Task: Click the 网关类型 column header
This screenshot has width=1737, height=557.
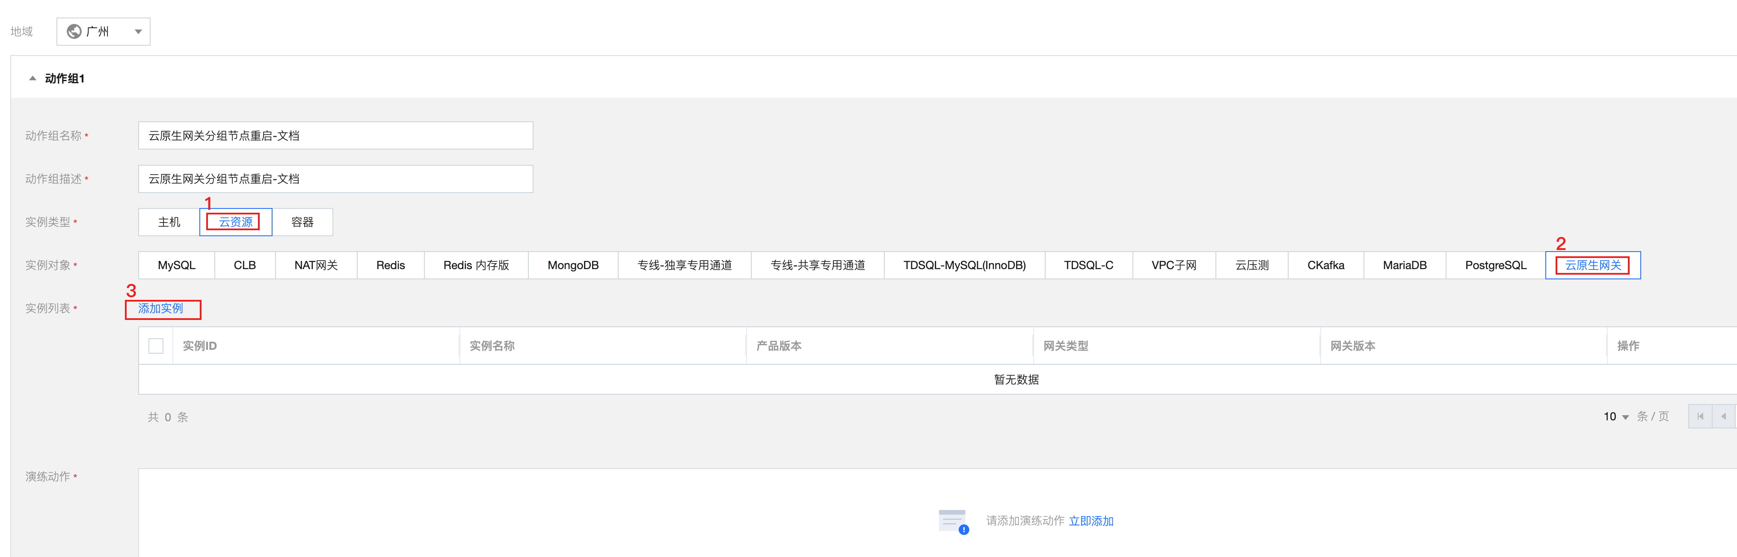Action: point(1065,346)
